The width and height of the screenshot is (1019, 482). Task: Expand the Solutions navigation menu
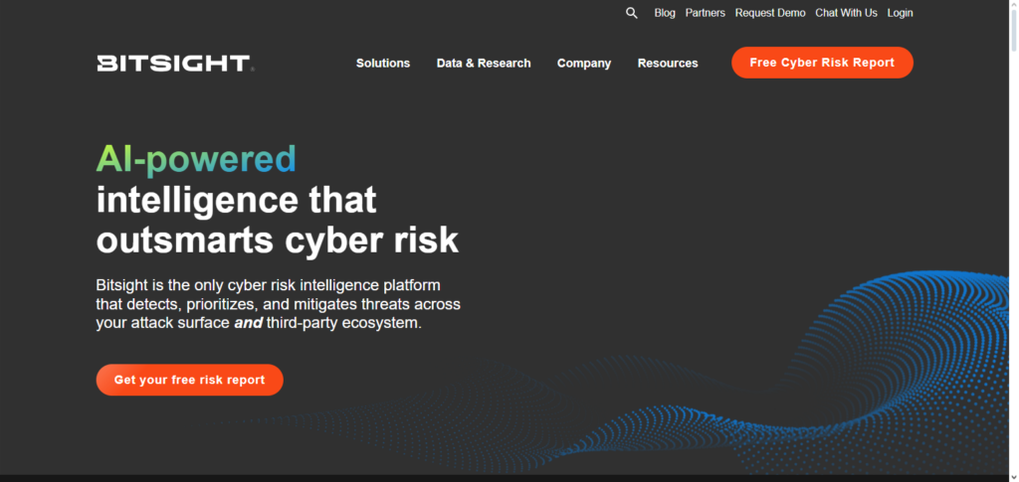383,63
